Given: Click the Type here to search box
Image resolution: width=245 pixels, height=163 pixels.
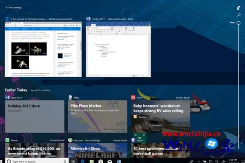Looking at the screenshot, I should 37,161.
